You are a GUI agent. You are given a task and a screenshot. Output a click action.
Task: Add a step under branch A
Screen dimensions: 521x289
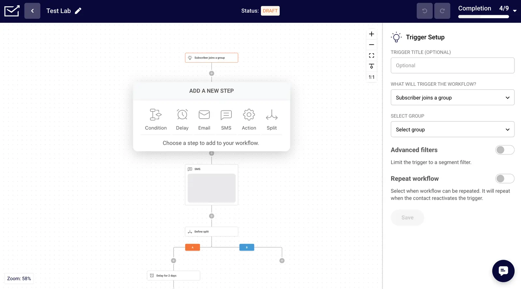coord(174,261)
